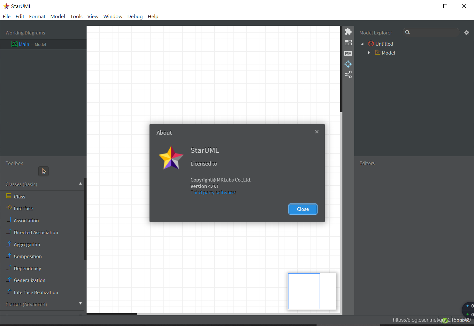Image resolution: width=474 pixels, height=326 pixels.
Task: Open the Debug menu
Action: [135, 16]
